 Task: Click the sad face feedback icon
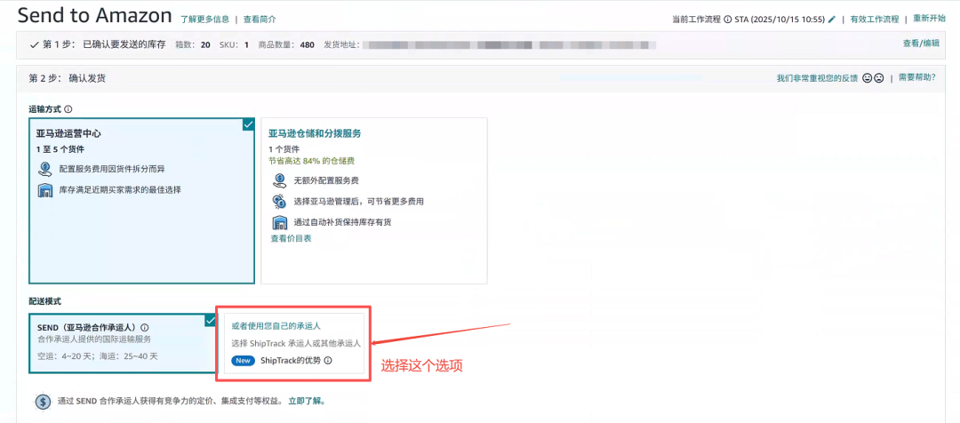point(878,78)
